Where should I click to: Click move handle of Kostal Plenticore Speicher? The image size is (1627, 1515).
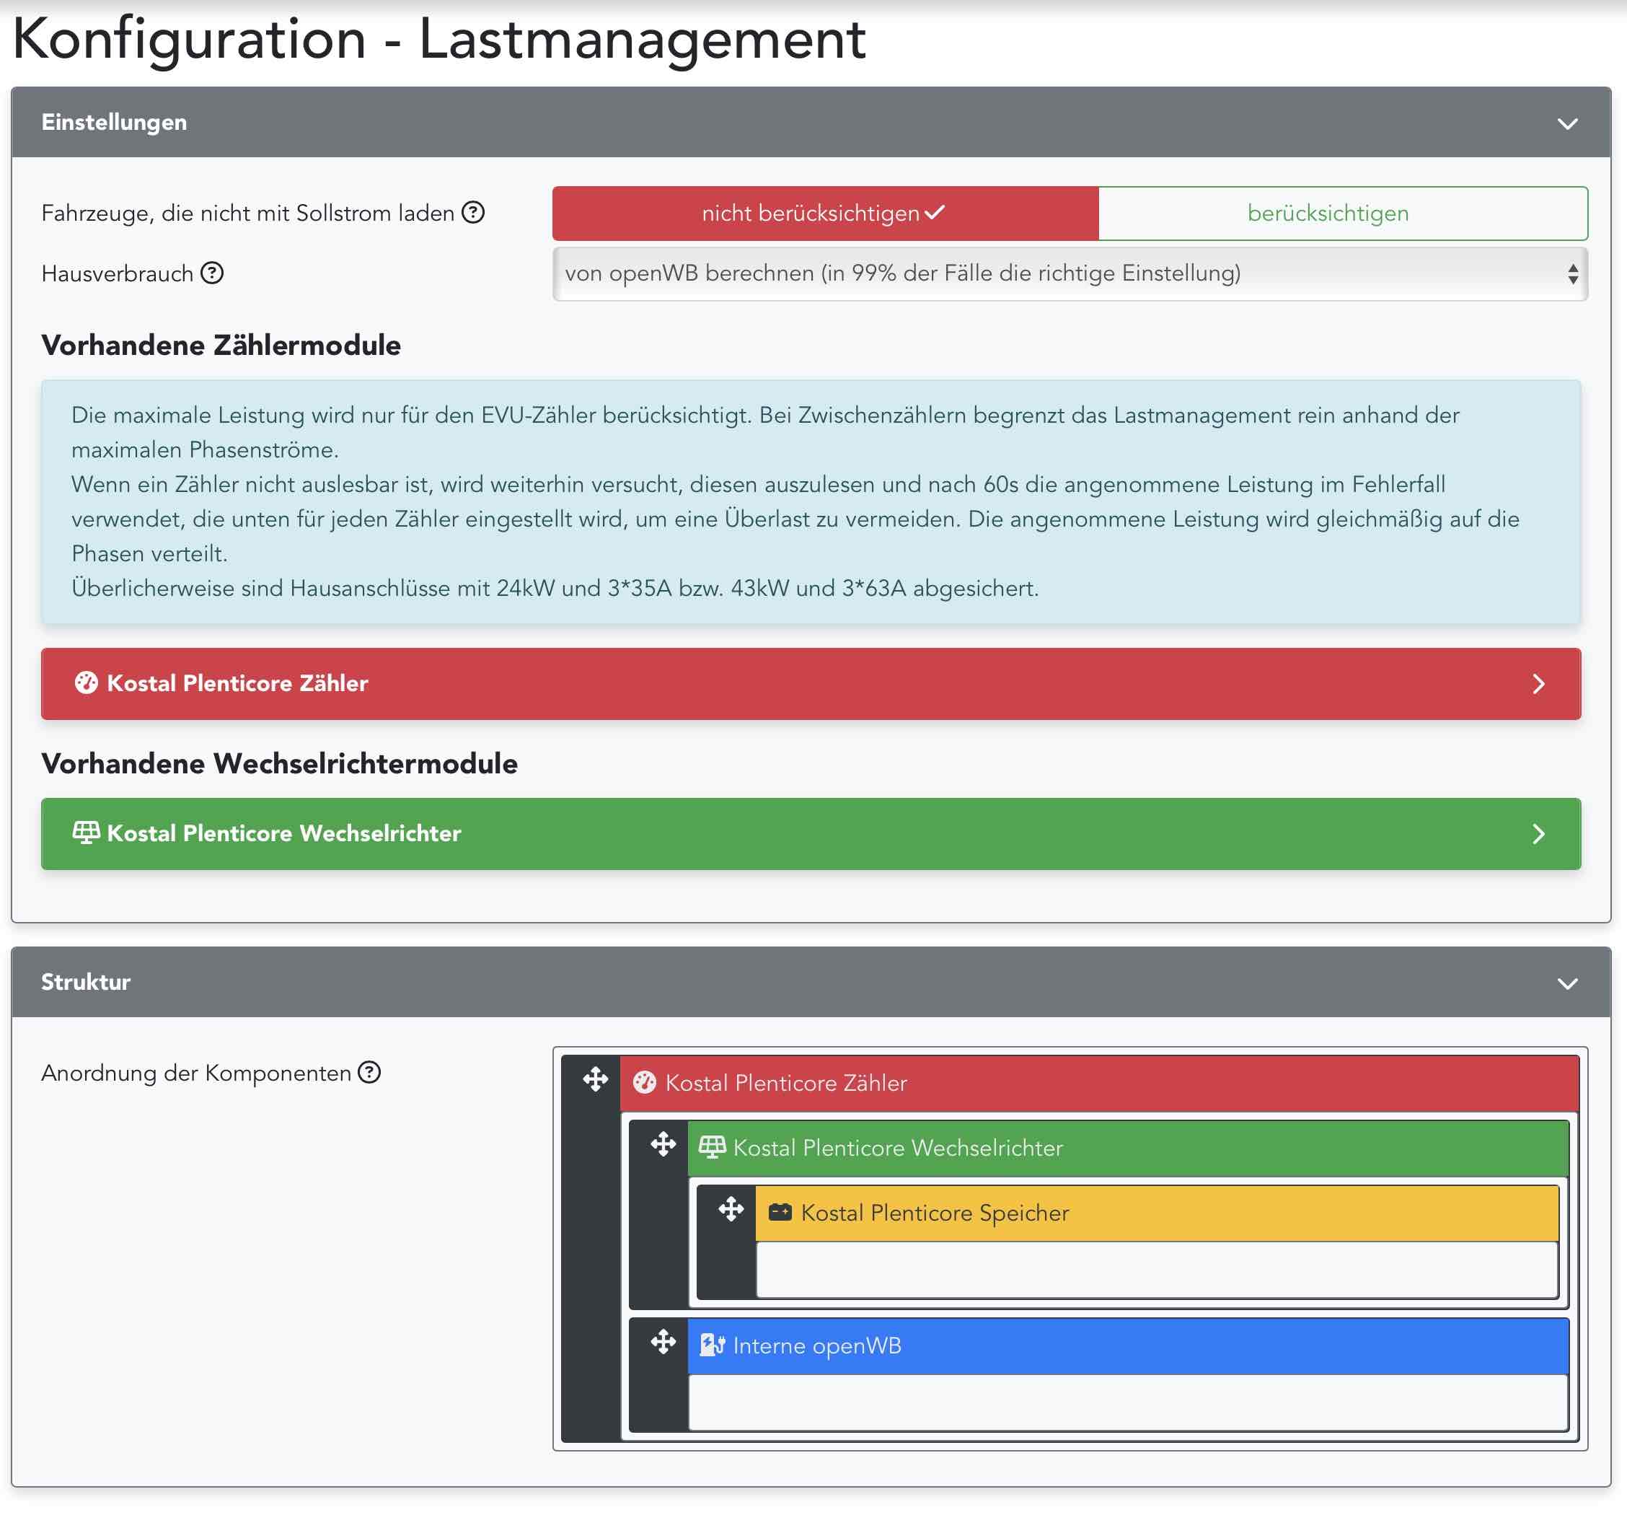click(731, 1209)
